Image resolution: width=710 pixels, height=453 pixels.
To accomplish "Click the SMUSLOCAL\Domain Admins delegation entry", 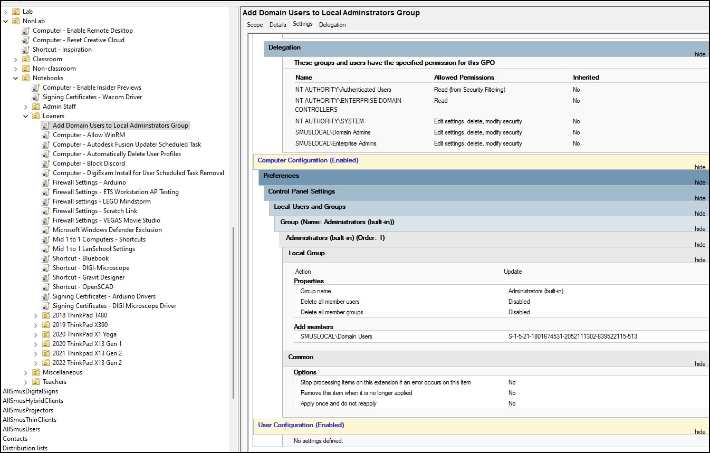I will 333,132.
